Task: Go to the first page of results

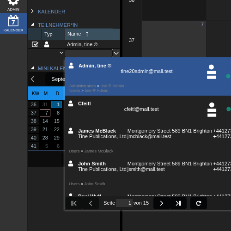Action: (x=74, y=203)
